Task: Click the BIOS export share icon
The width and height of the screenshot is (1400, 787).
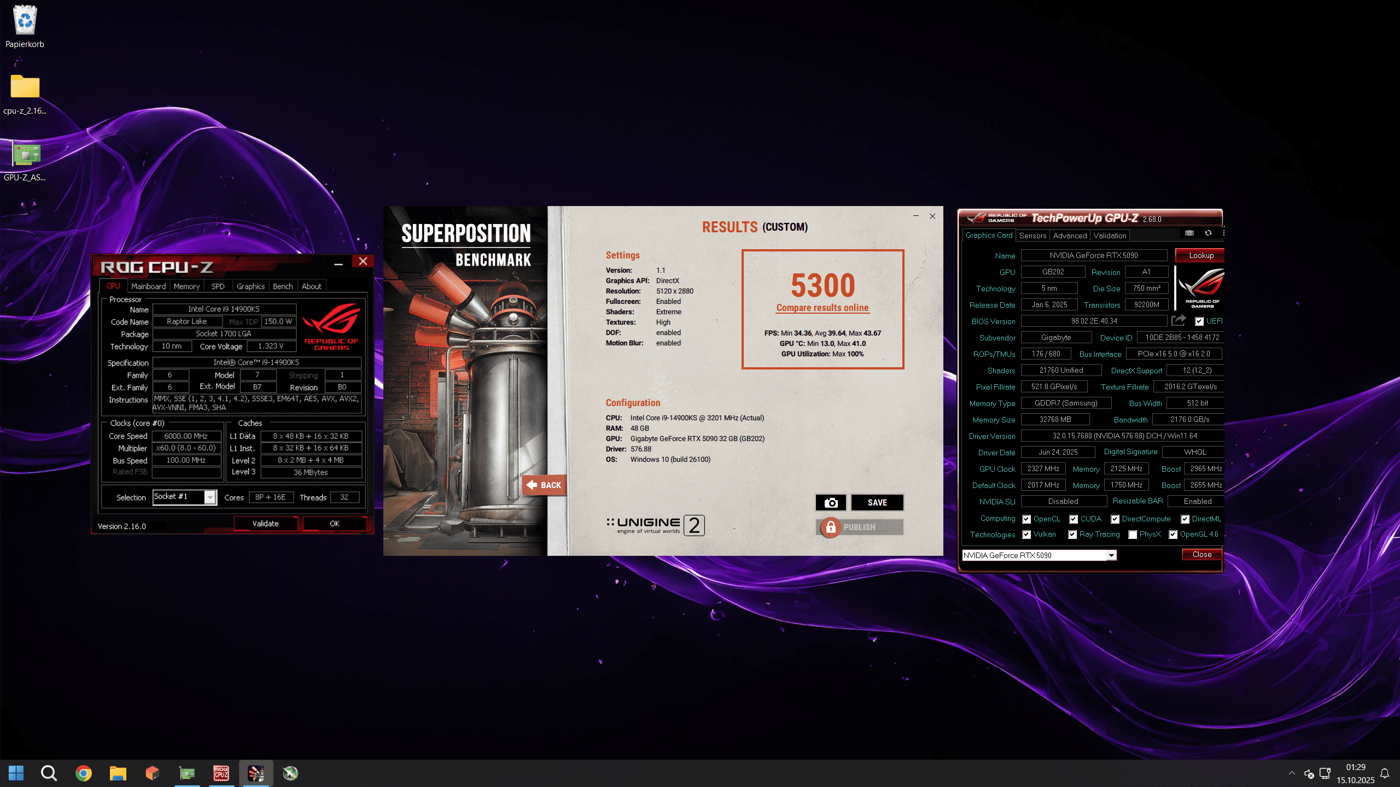Action: (x=1179, y=320)
